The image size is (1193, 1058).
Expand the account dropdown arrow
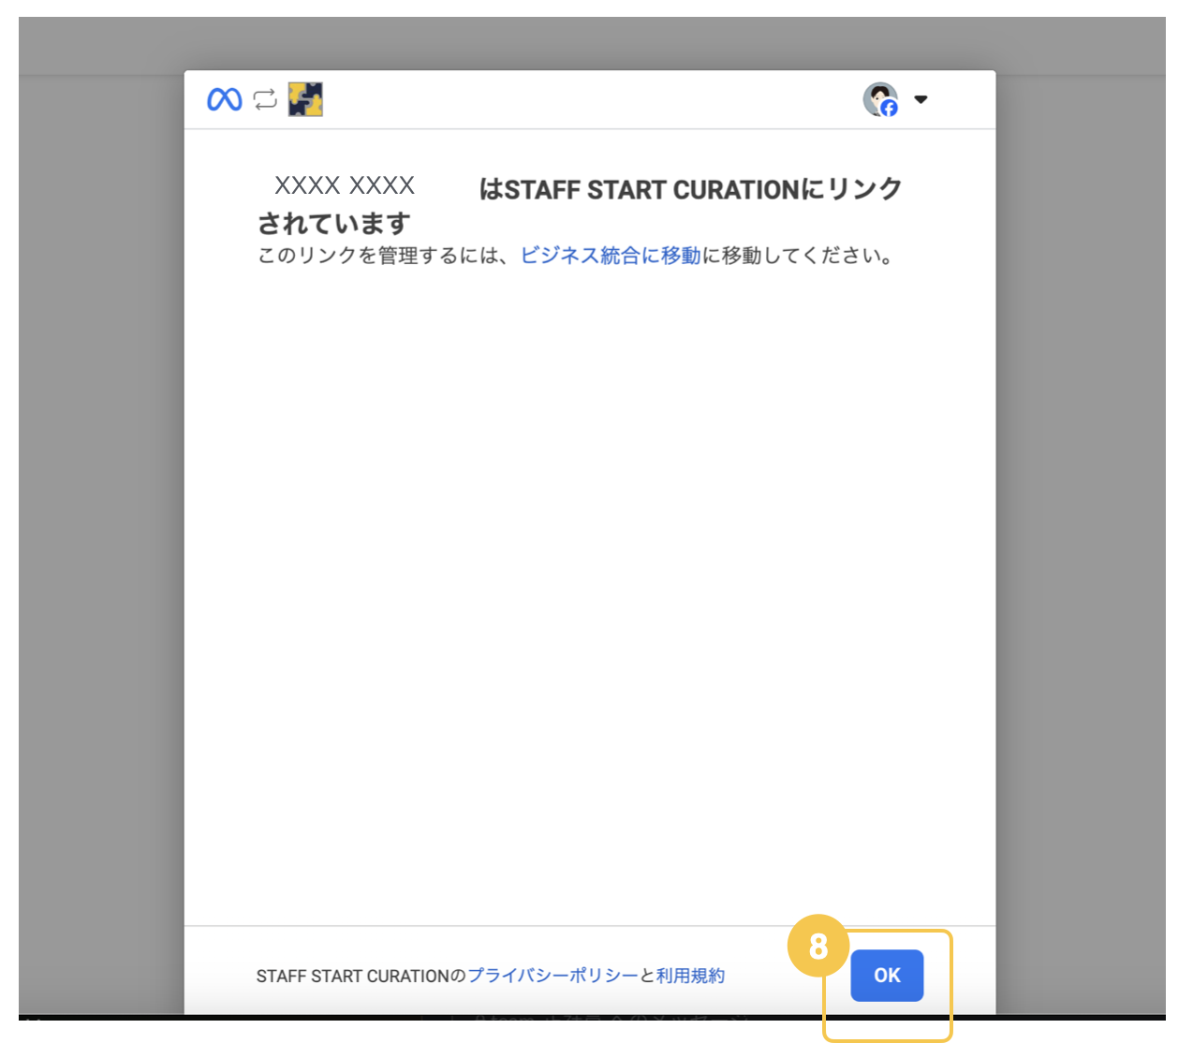921,99
